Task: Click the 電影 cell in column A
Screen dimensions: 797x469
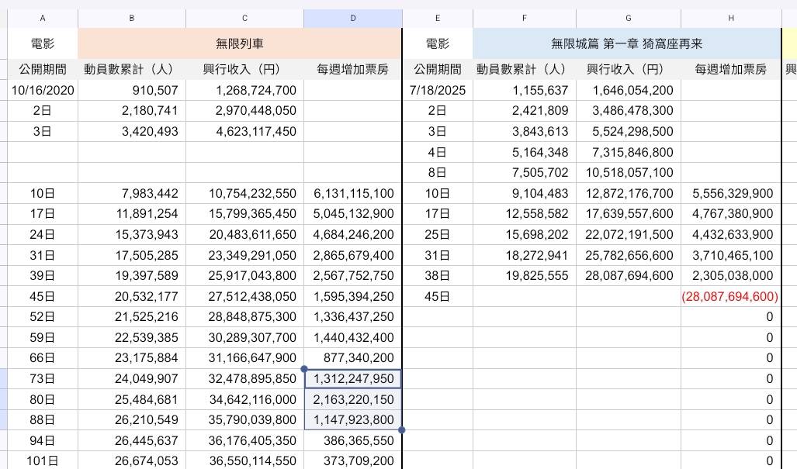Action: tap(43, 43)
